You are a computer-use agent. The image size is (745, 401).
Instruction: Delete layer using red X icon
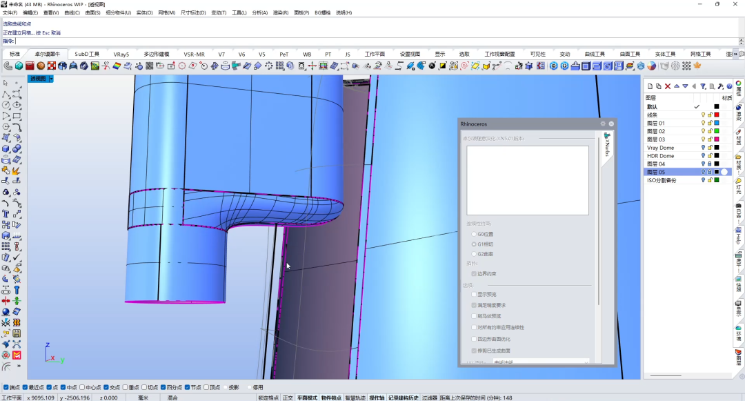click(x=668, y=86)
